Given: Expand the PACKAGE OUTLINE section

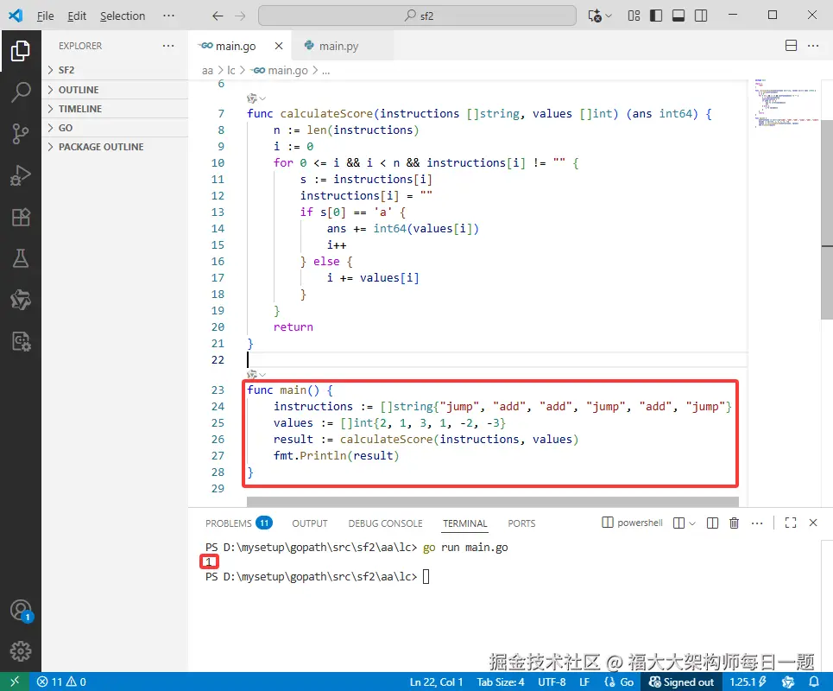Looking at the screenshot, I should coord(115,147).
